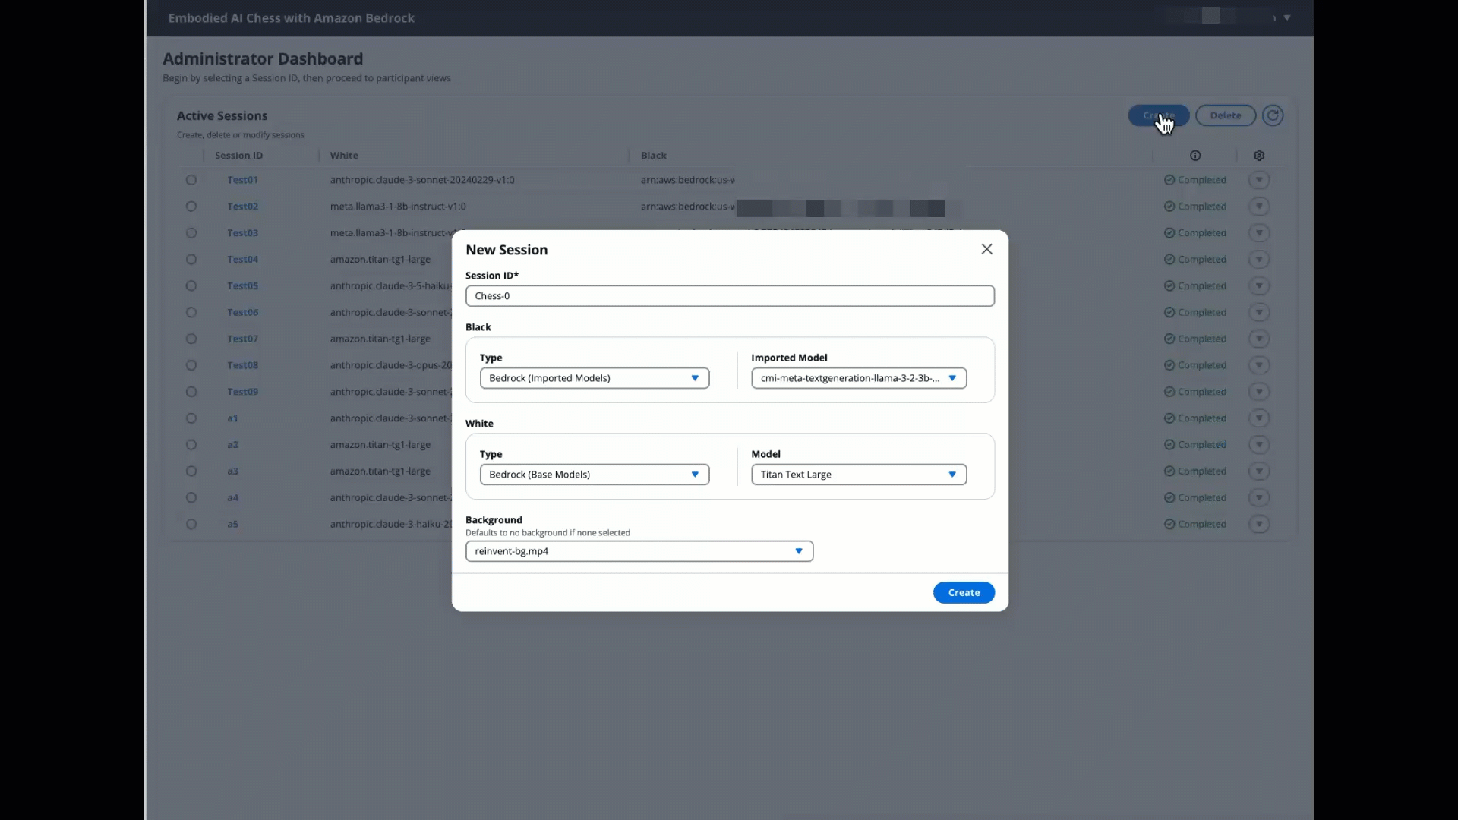Click the Delete sessions button

point(1225,115)
